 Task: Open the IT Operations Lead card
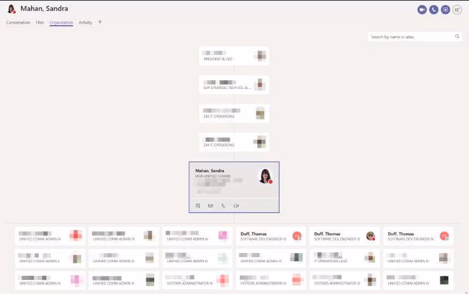click(345, 258)
